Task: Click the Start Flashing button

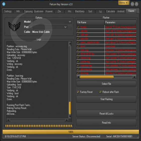Action: pos(106,99)
